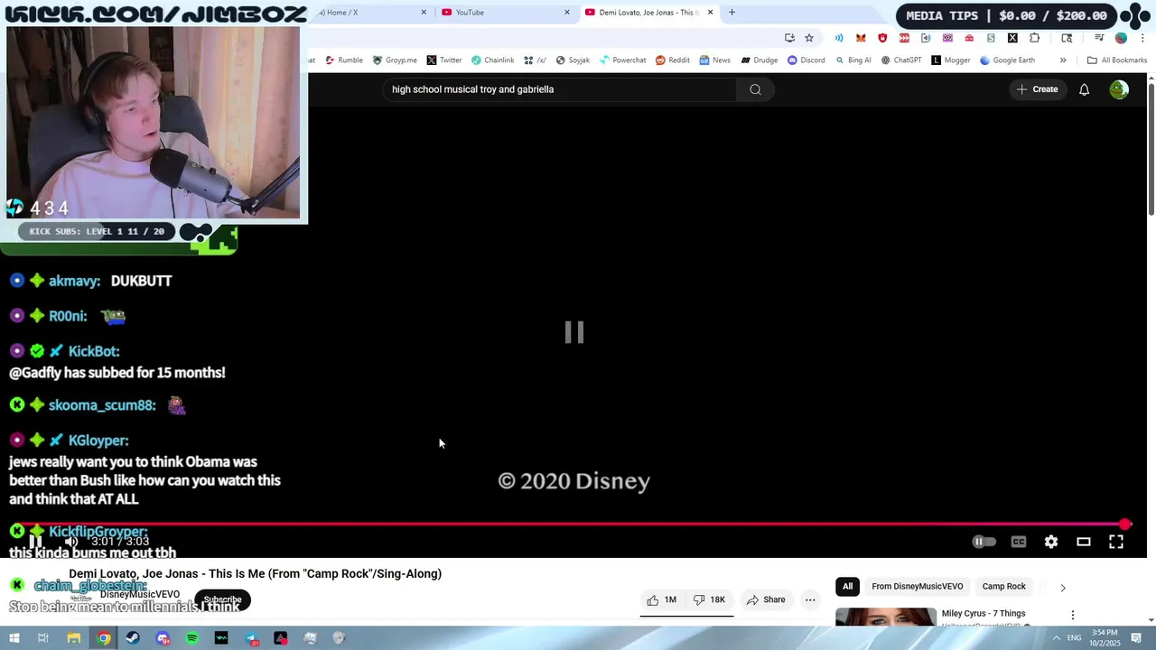1156x650 pixels.
Task: Click the X extension icon in toolbar
Action: click(1012, 38)
